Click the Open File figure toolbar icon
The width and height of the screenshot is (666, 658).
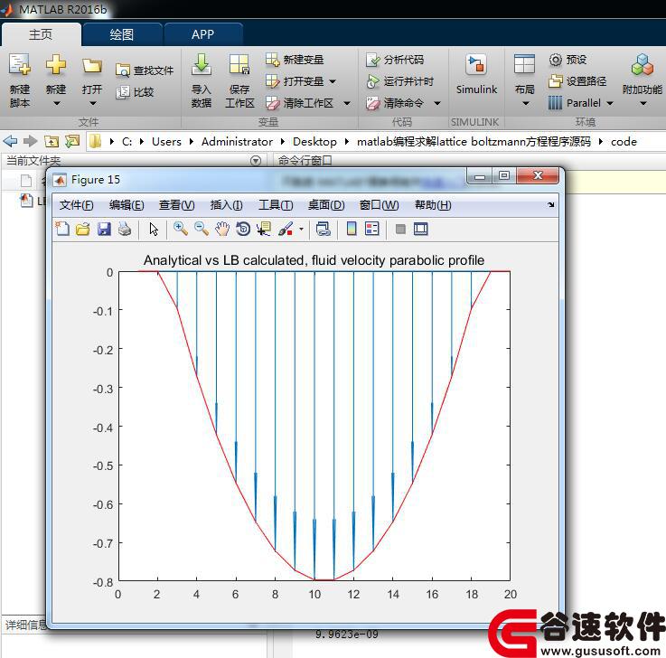pyautogui.click(x=83, y=229)
